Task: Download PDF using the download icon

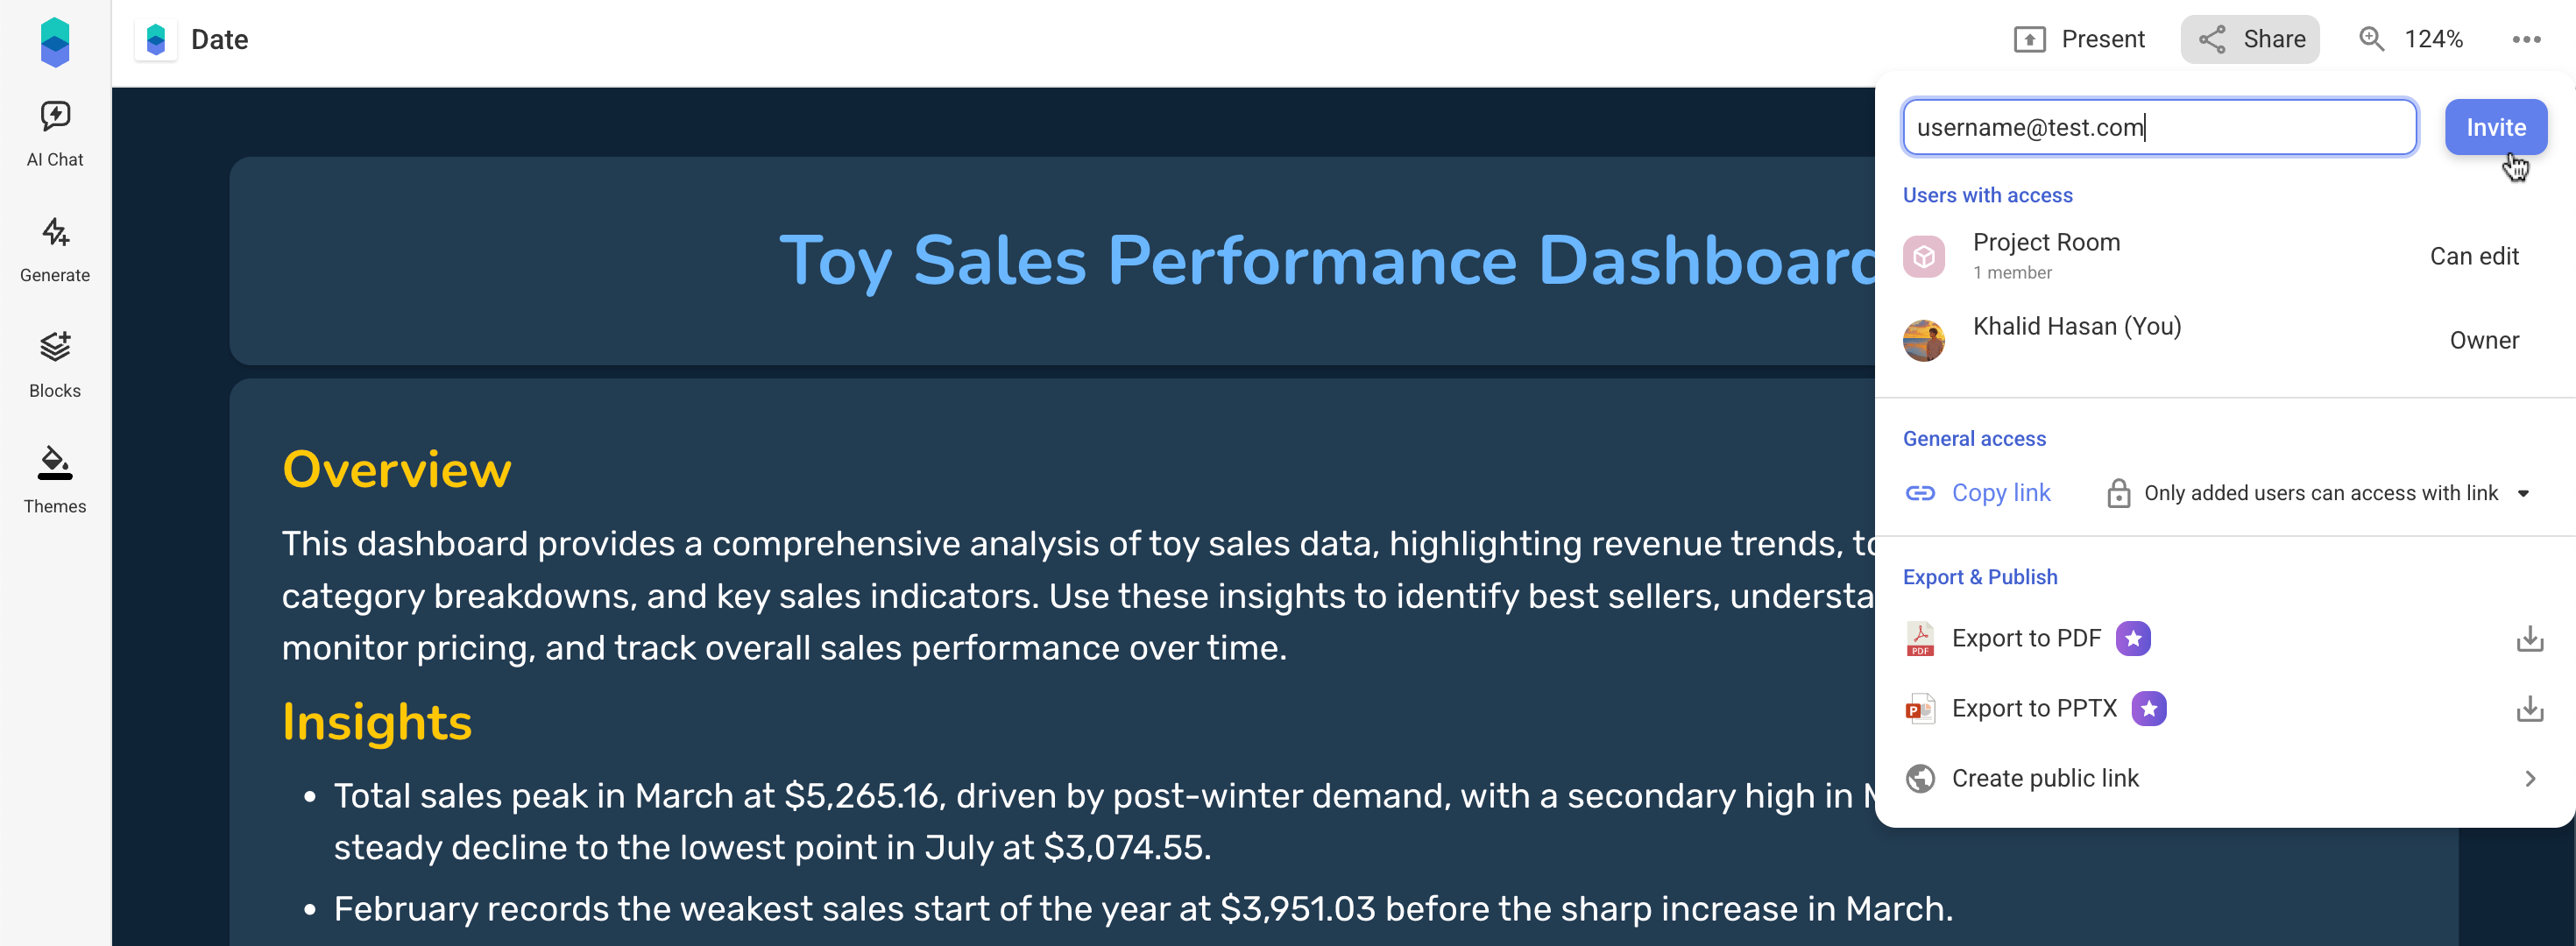Action: click(x=2529, y=638)
